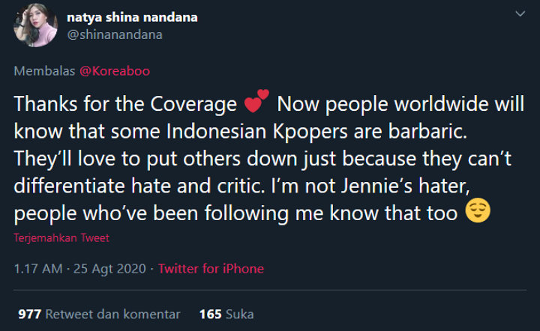Click the Thanks for the Coverage text
540x331 pixels.
(125, 103)
